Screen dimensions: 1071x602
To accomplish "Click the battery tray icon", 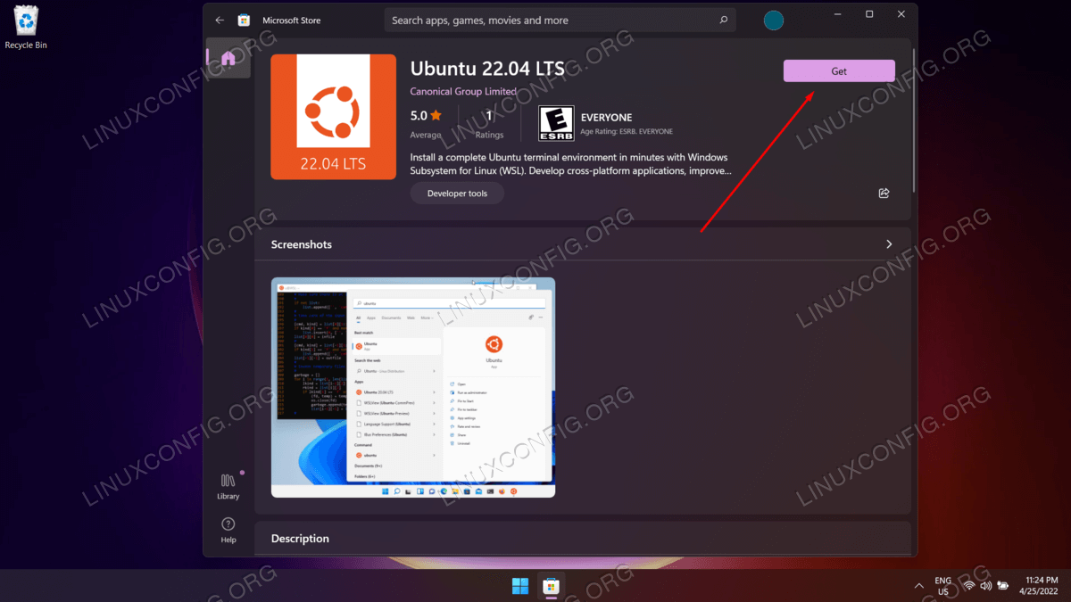I will coord(1002,586).
